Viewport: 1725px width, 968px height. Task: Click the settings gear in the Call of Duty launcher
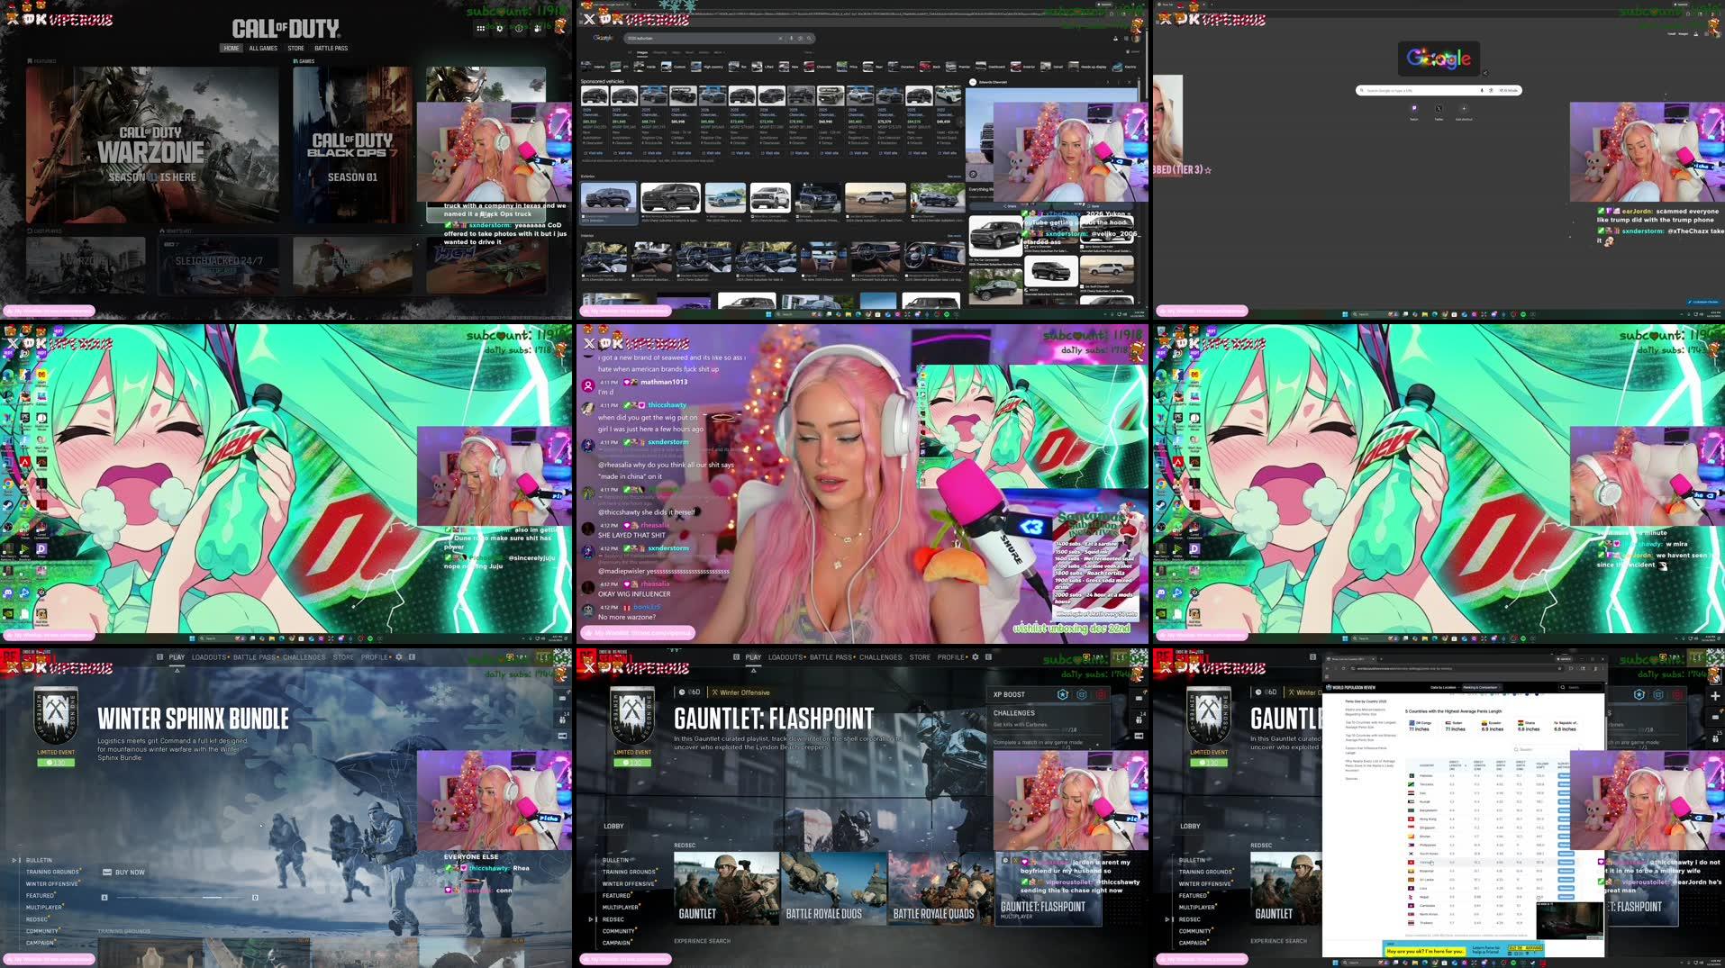(x=498, y=28)
